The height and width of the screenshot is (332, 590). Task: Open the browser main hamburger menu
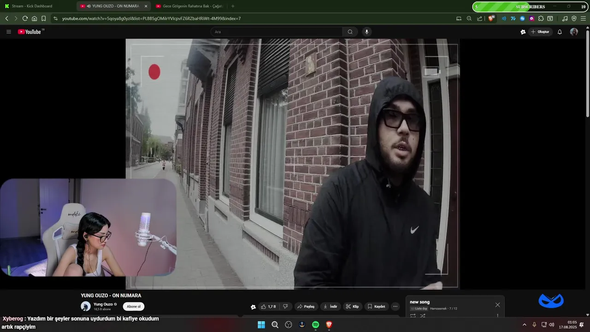coord(583,18)
